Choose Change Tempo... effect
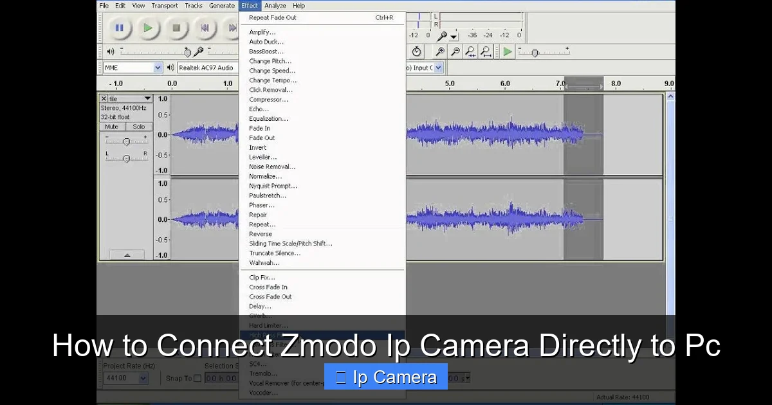 tap(322, 80)
